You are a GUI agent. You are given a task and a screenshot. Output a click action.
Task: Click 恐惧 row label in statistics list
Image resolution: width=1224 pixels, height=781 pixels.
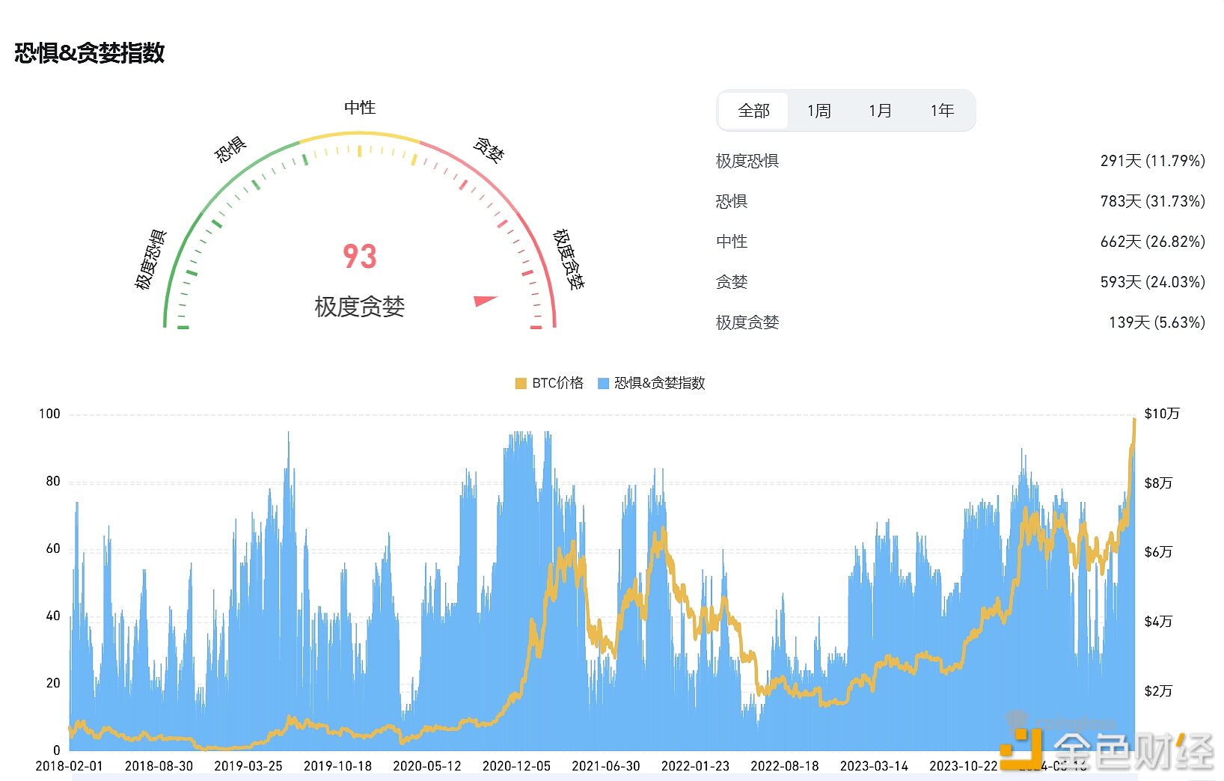coord(731,201)
